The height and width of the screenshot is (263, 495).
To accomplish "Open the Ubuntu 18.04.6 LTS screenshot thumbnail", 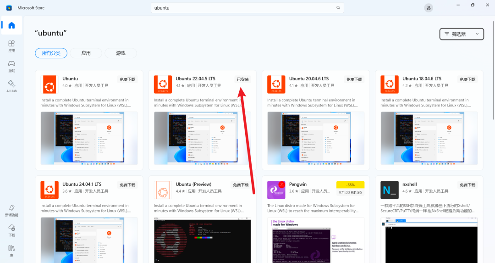I will tap(429, 138).
